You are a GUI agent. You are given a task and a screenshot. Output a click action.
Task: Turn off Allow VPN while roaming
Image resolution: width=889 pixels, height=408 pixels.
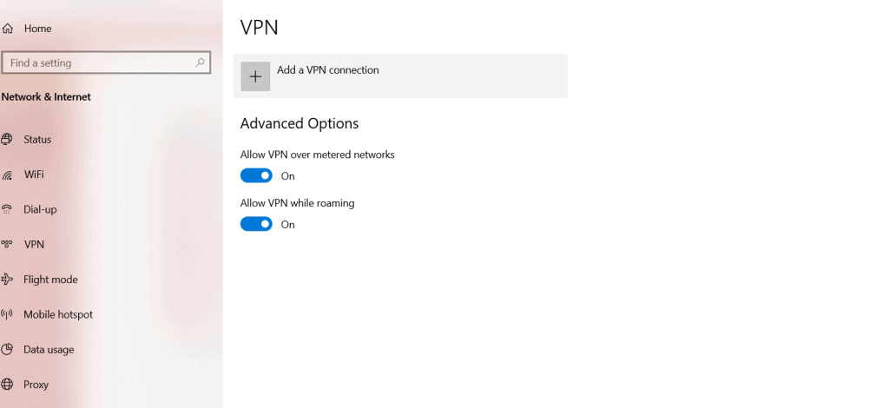pos(256,224)
